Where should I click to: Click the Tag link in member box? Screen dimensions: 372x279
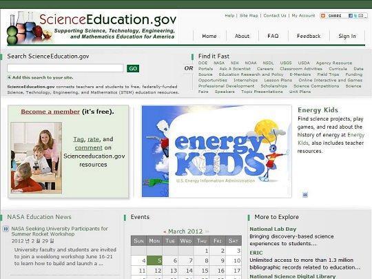79,139
